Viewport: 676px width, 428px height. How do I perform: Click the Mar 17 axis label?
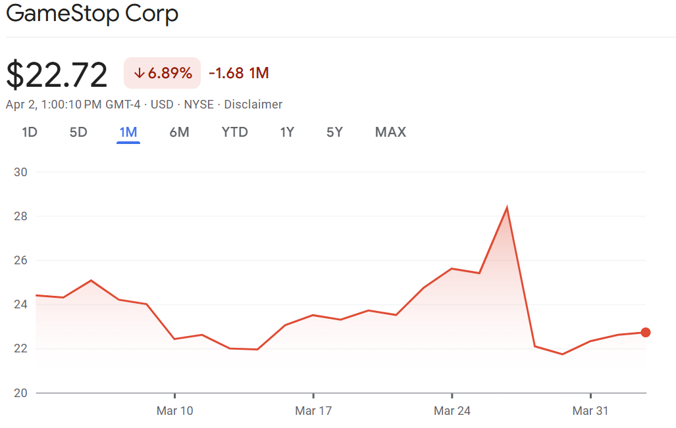coord(313,412)
